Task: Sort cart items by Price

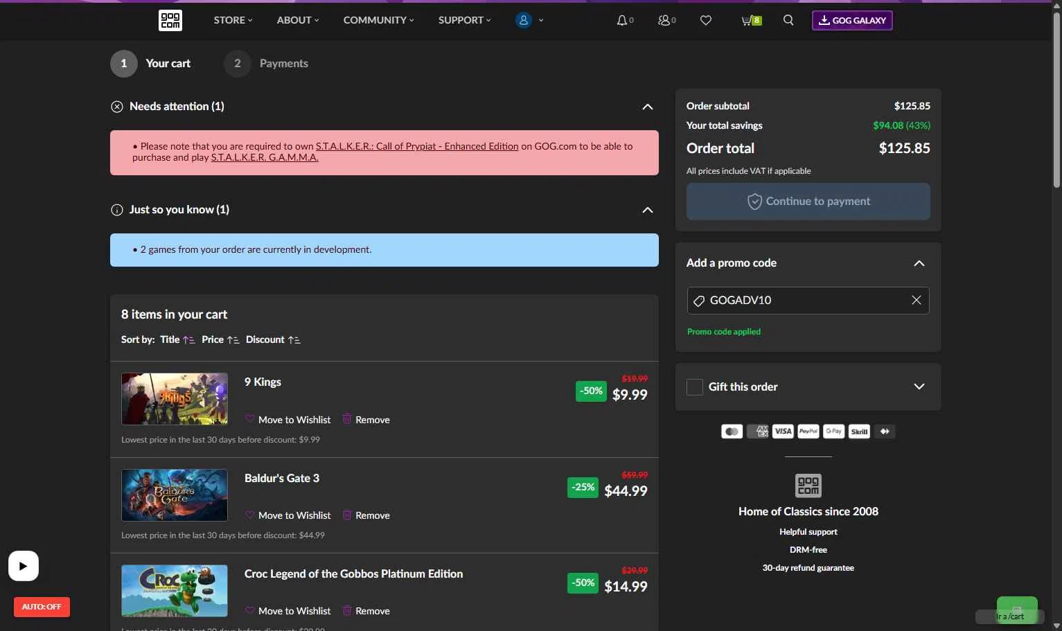Action: point(220,339)
